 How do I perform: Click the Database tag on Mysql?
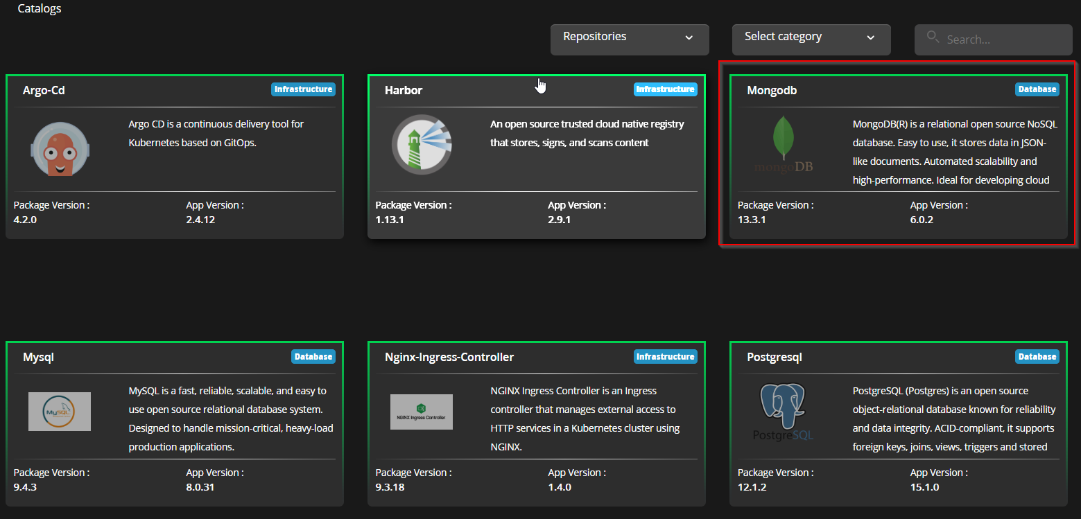(313, 357)
